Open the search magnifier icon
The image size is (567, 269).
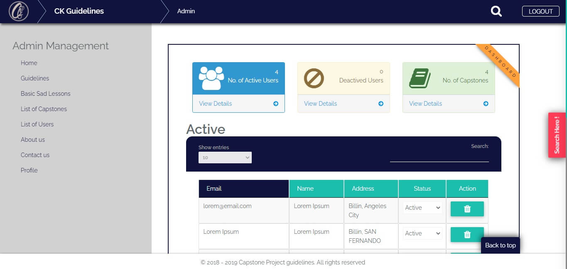click(x=496, y=11)
